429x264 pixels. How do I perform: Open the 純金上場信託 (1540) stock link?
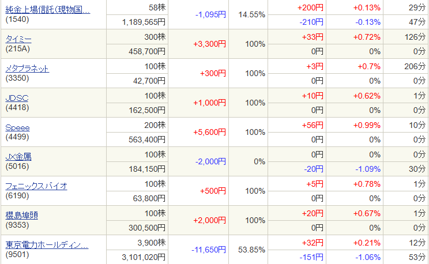[47, 10]
